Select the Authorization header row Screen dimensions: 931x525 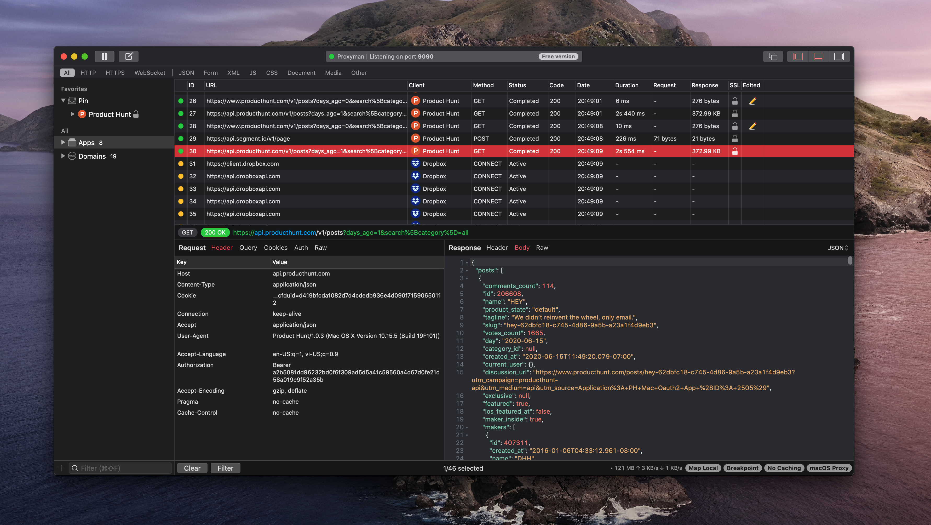(x=309, y=372)
